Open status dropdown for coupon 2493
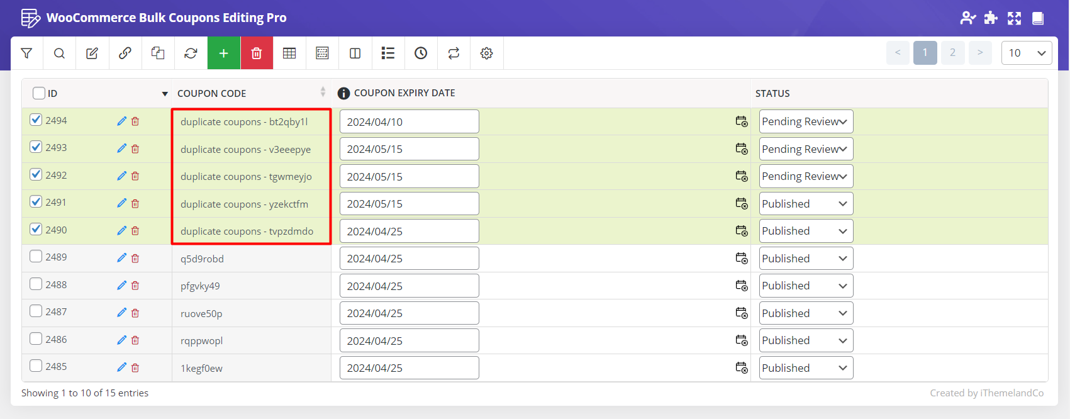Screen dimensions: 1070x419 805,149
